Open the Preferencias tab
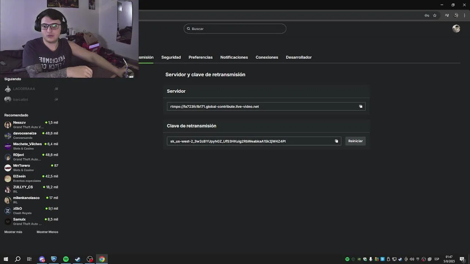 200,57
